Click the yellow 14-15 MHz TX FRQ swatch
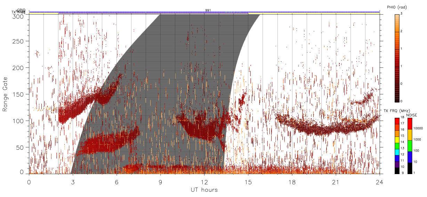Screen dimensions: 427x197 pos(397,140)
